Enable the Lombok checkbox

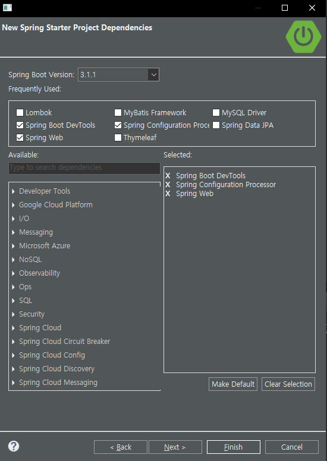20,113
